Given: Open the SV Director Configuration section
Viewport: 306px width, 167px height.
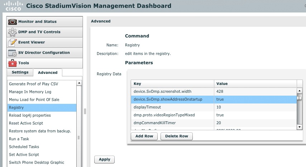Looking at the screenshot, I should [x=44, y=53].
